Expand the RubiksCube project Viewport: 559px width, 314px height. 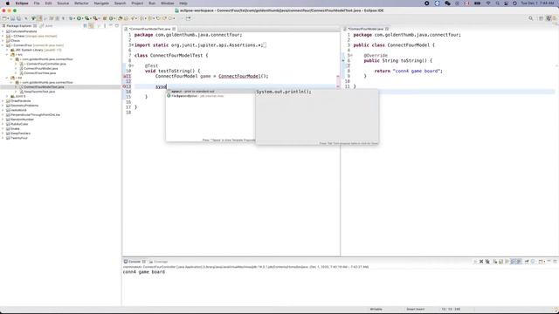pyautogui.click(x=3, y=124)
